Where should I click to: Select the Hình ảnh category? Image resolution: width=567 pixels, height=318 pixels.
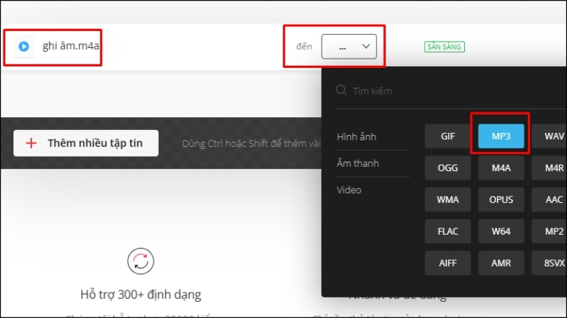point(357,136)
